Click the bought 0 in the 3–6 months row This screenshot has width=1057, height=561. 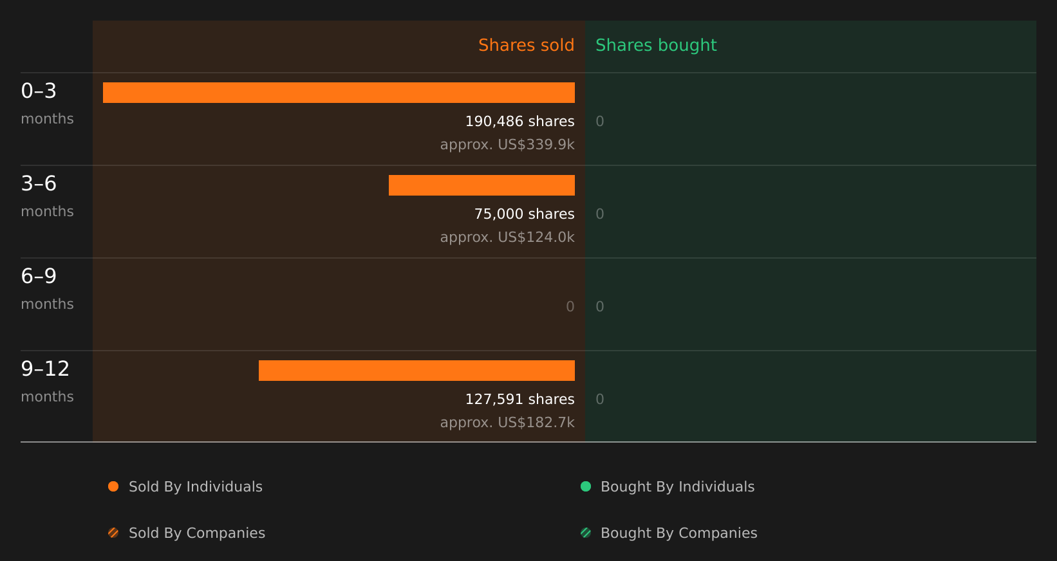point(600,214)
